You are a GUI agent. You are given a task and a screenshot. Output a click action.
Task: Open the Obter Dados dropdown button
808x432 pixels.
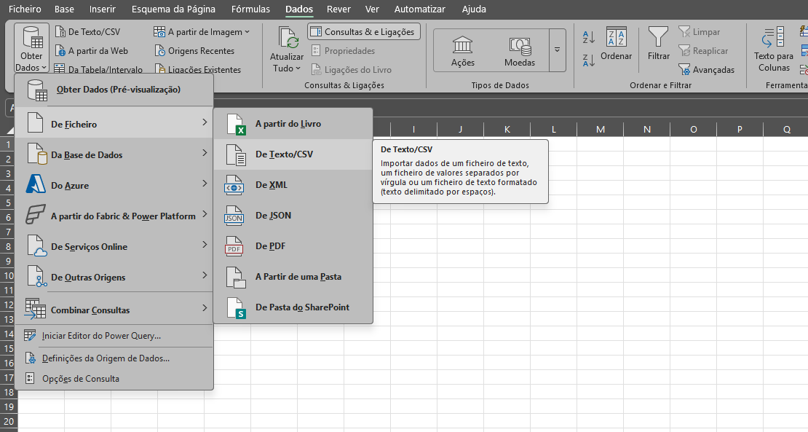pos(31,49)
